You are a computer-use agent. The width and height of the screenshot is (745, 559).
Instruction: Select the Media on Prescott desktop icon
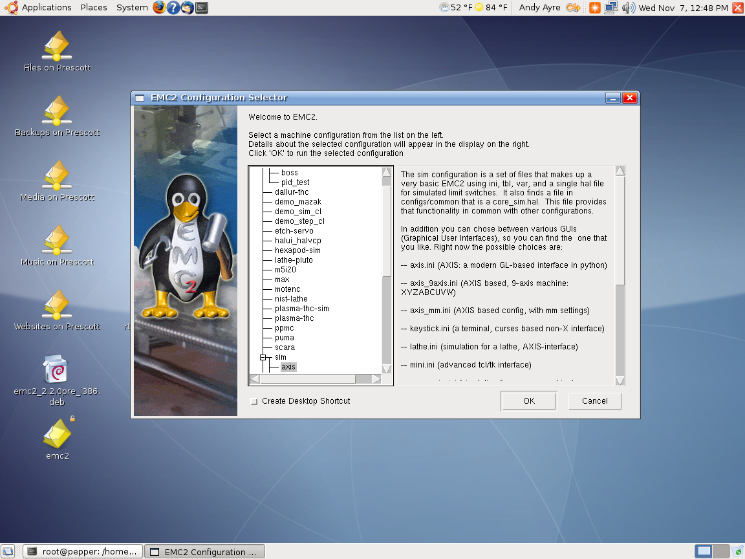[57, 181]
